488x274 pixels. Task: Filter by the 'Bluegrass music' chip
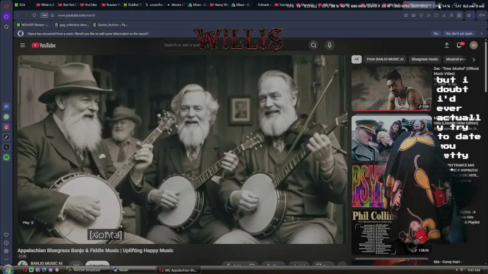tap(425, 59)
